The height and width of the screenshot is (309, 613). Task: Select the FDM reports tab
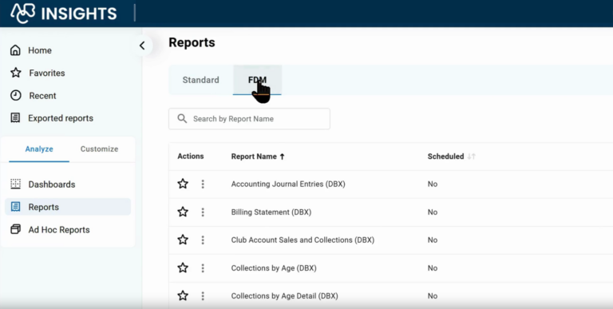click(257, 80)
